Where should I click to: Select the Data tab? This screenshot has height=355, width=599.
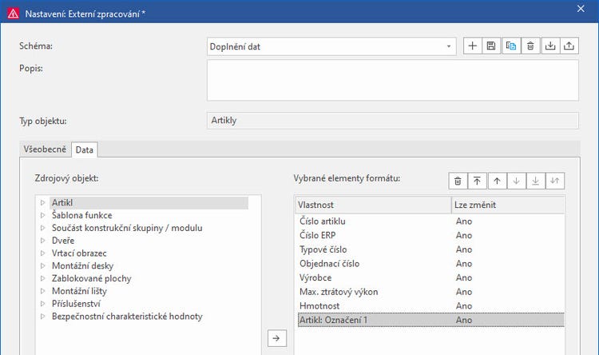[84, 150]
